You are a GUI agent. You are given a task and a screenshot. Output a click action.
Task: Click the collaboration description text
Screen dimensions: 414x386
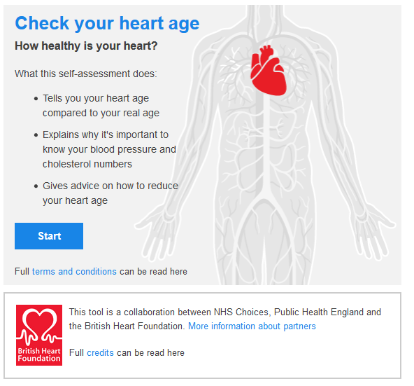click(225, 319)
